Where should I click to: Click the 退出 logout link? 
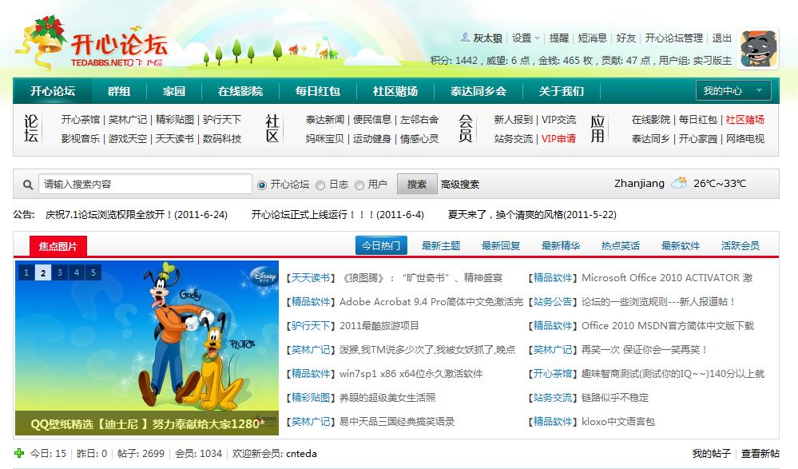click(x=721, y=38)
